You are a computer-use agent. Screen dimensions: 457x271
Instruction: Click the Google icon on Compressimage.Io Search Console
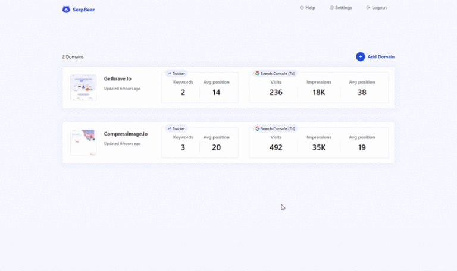click(257, 128)
